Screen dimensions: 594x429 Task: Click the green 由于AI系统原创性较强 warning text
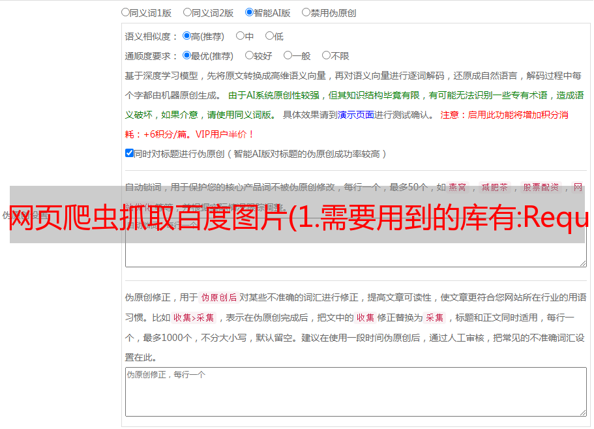(x=274, y=95)
